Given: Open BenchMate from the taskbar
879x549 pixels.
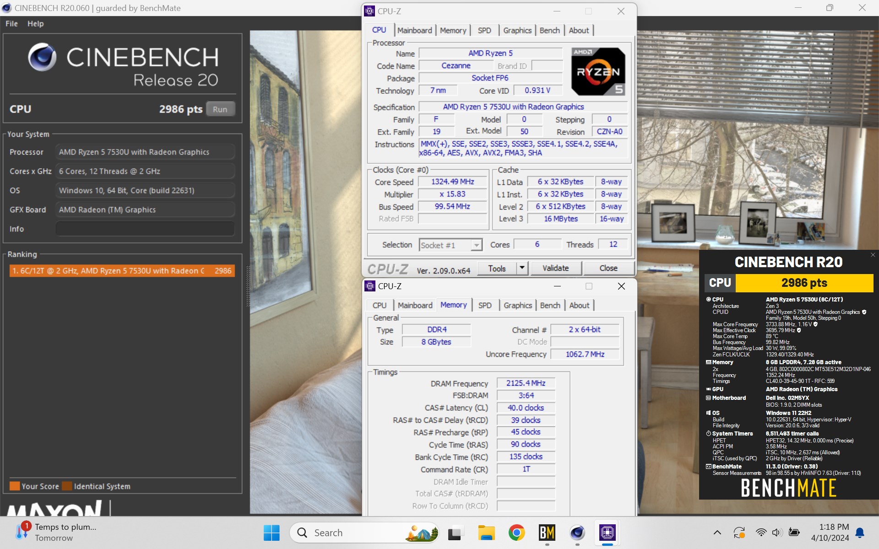Looking at the screenshot, I should (547, 533).
